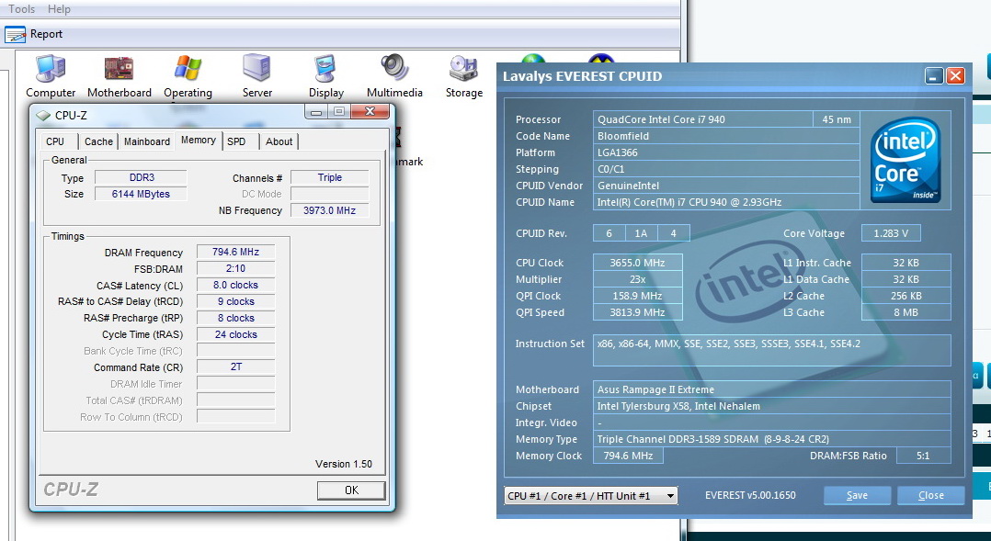991x541 pixels.
Task: Click the CPU-Z title bar icon
Action: pyautogui.click(x=43, y=116)
